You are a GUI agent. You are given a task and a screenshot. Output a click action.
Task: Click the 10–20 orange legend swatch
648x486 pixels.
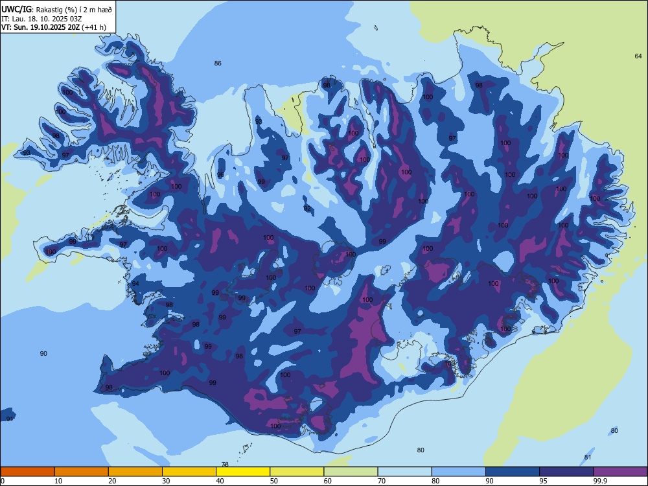(x=82, y=472)
